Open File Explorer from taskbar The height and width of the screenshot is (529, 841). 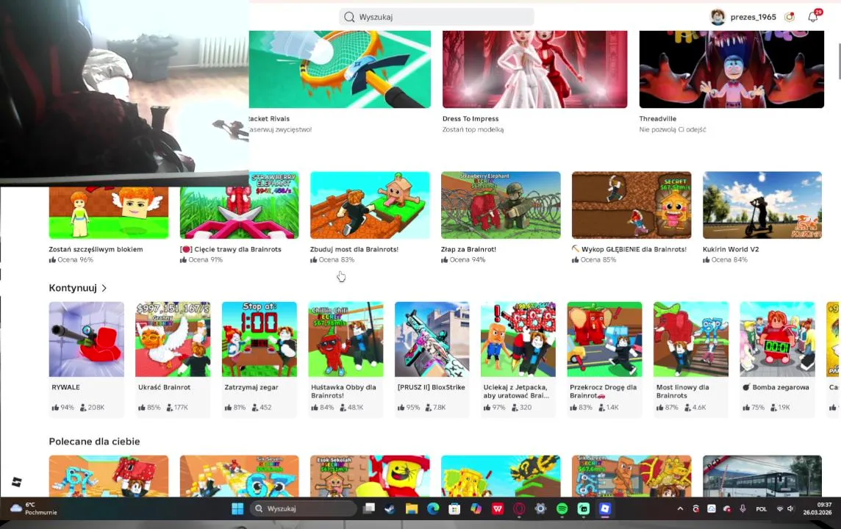tap(412, 508)
